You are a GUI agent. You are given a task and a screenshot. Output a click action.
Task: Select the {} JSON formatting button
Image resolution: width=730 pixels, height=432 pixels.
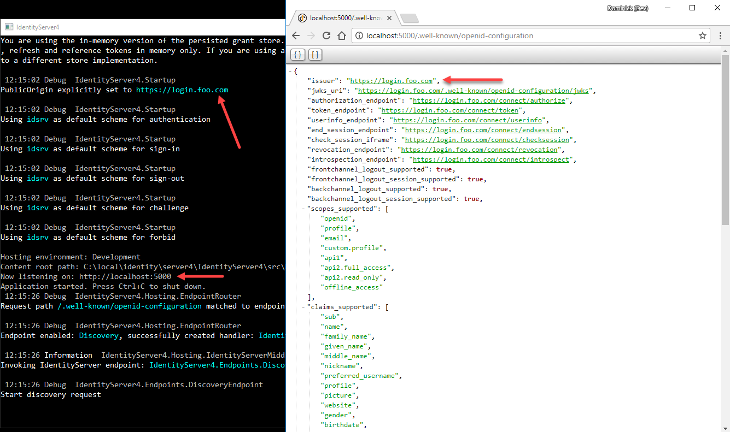click(x=297, y=55)
